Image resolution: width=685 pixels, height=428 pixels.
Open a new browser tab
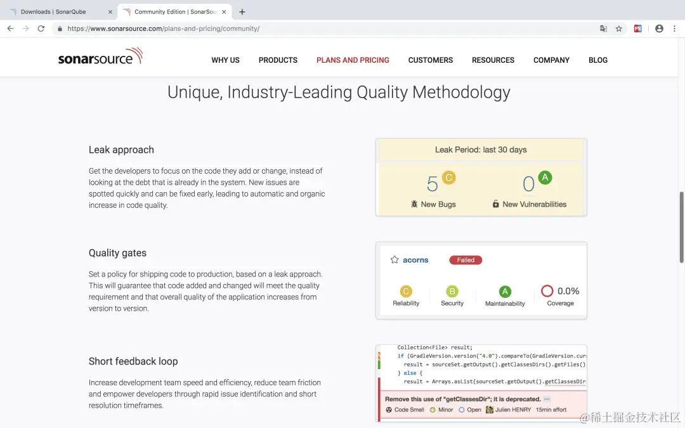pyautogui.click(x=242, y=12)
